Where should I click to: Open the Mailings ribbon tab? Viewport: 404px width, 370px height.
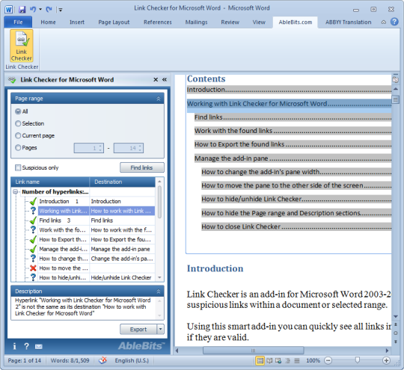pyautogui.click(x=196, y=22)
